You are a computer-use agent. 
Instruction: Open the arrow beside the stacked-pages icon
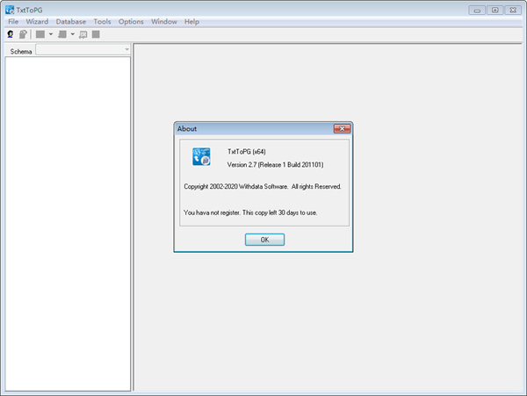pyautogui.click(x=73, y=34)
